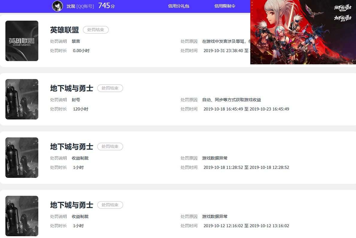Click 处罚结束 badge on the 2019-10-18 11:28:52 card
This screenshot has height=238, width=356.
tap(110, 146)
